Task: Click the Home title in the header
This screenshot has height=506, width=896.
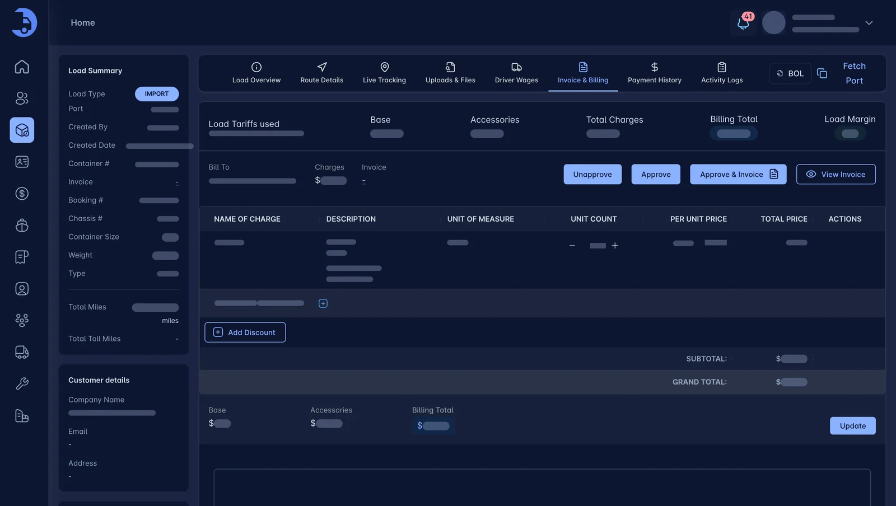Action: tap(83, 23)
